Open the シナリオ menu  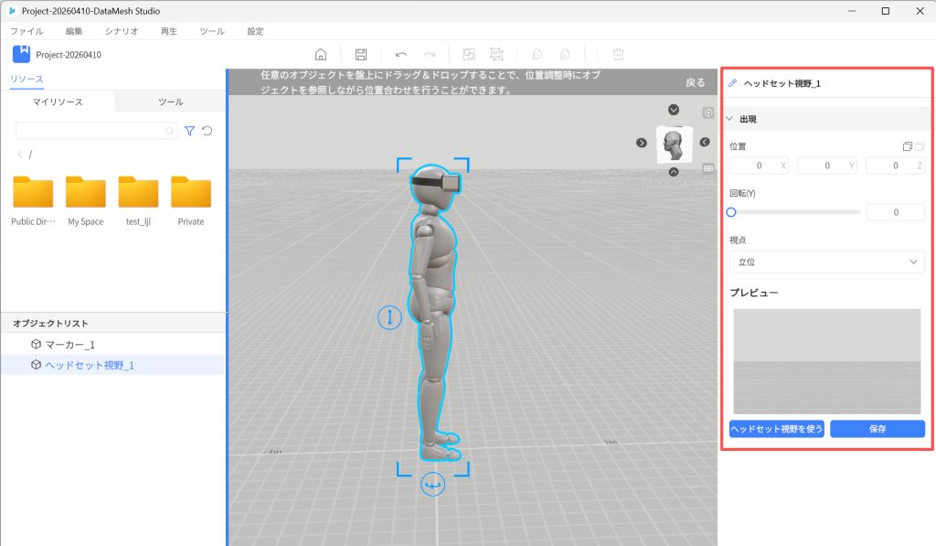click(x=122, y=31)
